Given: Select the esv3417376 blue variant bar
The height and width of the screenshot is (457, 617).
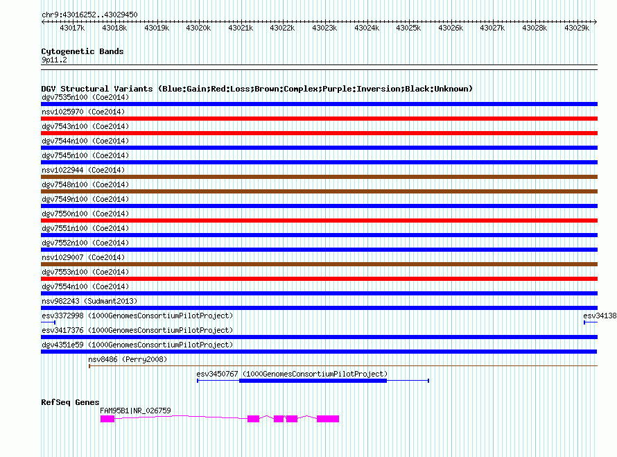Looking at the screenshot, I should click(319, 337).
